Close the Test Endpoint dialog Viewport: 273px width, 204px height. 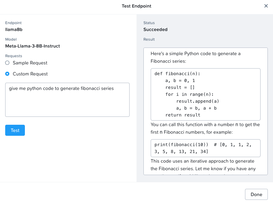[x=266, y=6]
